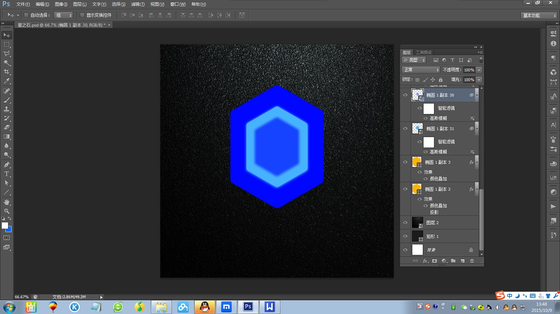Open the 文件(F) menu
The width and height of the screenshot is (560, 314).
[23, 4]
